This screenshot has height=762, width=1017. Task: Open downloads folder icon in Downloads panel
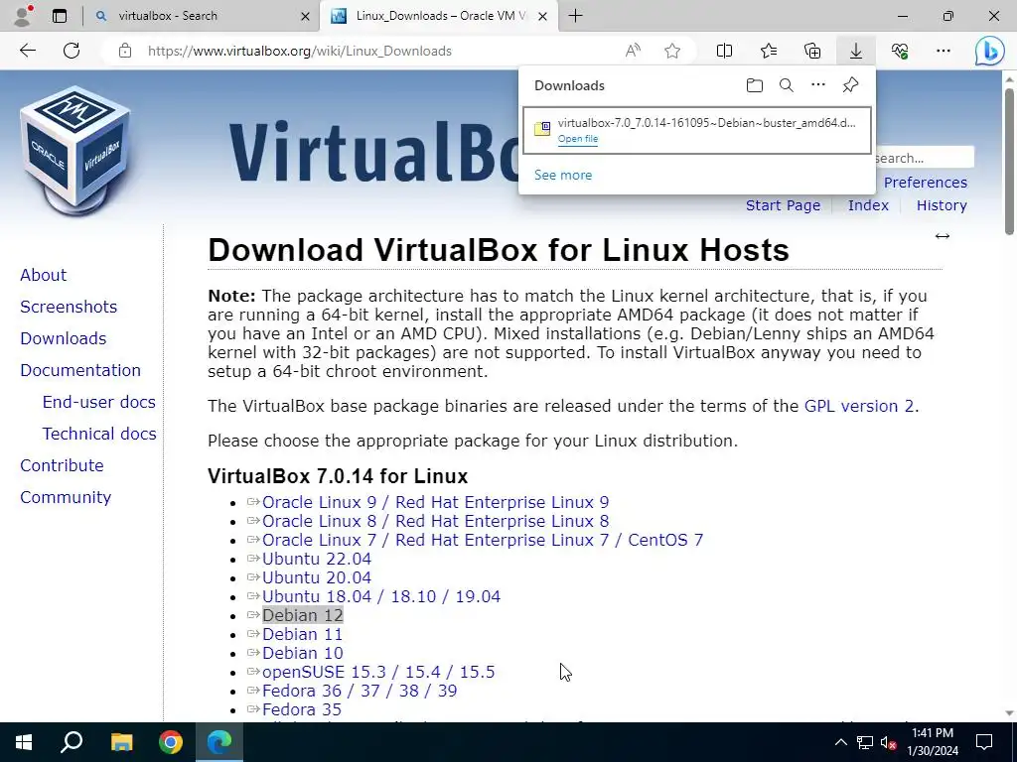(755, 85)
